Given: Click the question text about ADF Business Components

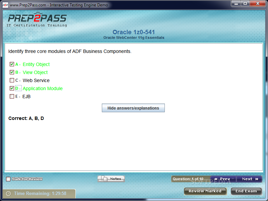Looking at the screenshot, I should point(70,52).
